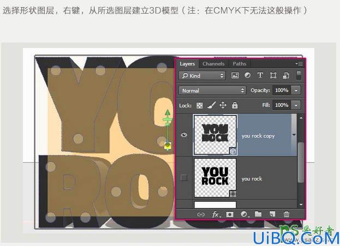Create a new group folder
The width and height of the screenshot is (340, 246).
coord(258,214)
